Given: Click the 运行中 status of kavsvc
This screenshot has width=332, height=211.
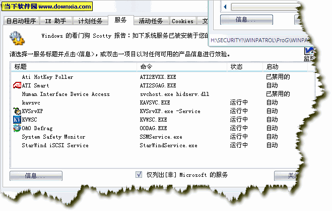Looking at the screenshot, I should [x=239, y=102].
